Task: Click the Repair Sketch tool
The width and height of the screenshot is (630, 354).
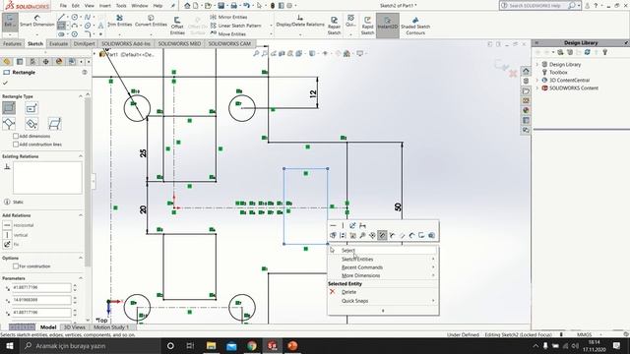Action: 334,26
